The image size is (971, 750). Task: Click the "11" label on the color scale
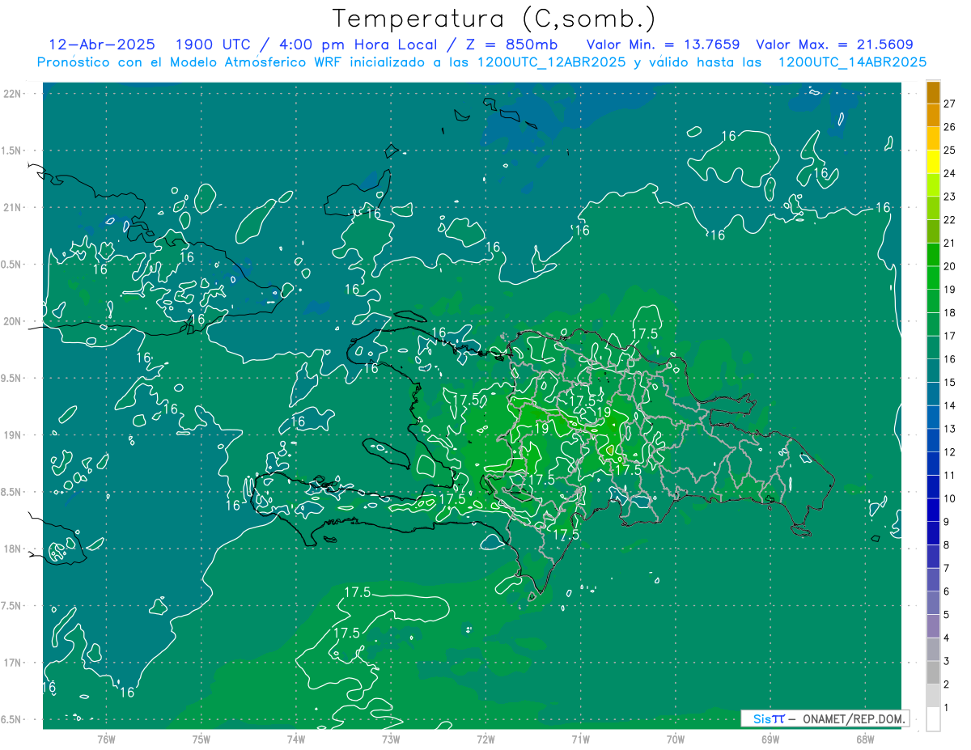(950, 475)
